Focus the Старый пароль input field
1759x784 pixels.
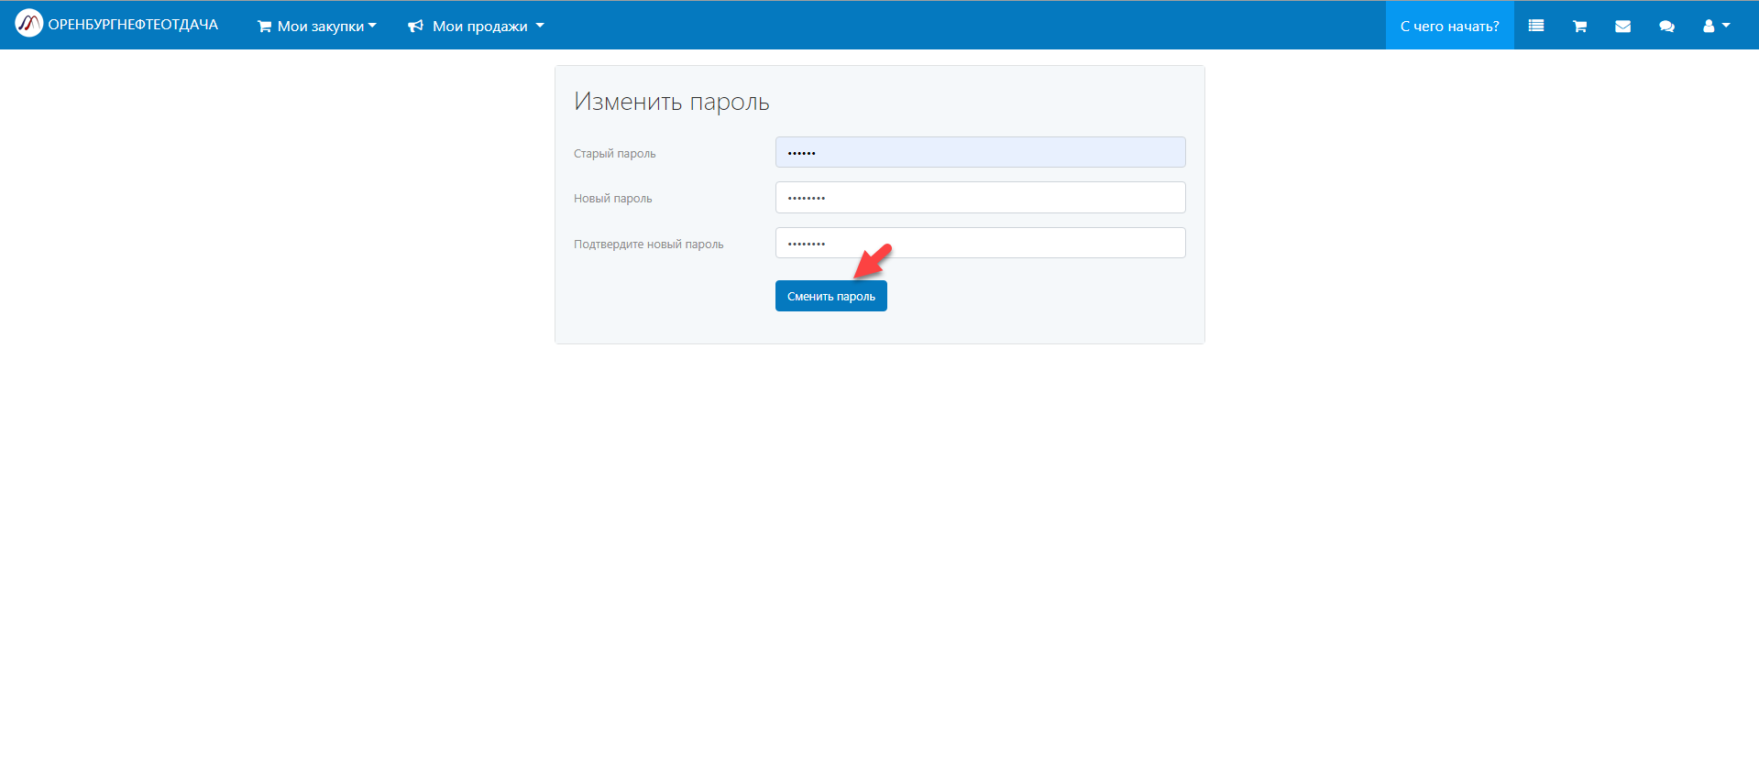tap(980, 152)
